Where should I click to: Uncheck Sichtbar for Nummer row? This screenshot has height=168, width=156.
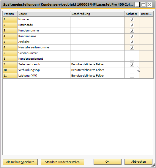[132, 19]
